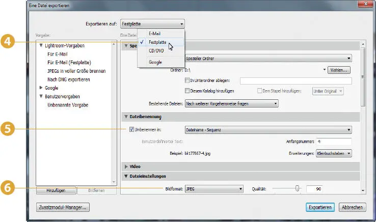
Task: Expand the Video section
Action: (x=126, y=166)
